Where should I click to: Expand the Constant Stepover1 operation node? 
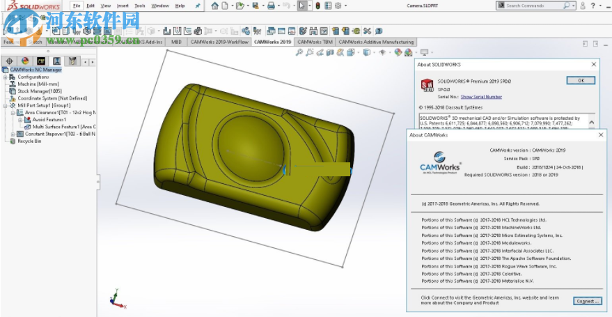(13, 134)
